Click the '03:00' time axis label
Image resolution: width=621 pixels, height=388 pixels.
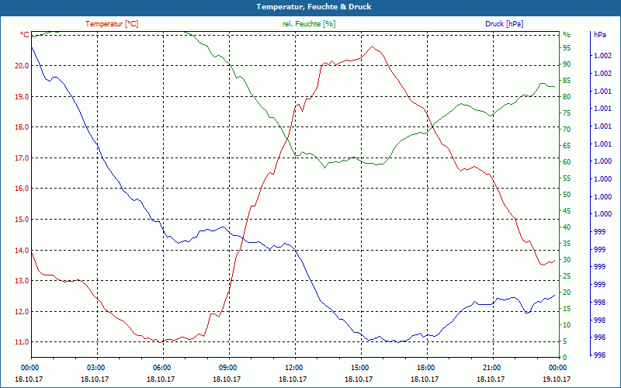[x=95, y=367]
